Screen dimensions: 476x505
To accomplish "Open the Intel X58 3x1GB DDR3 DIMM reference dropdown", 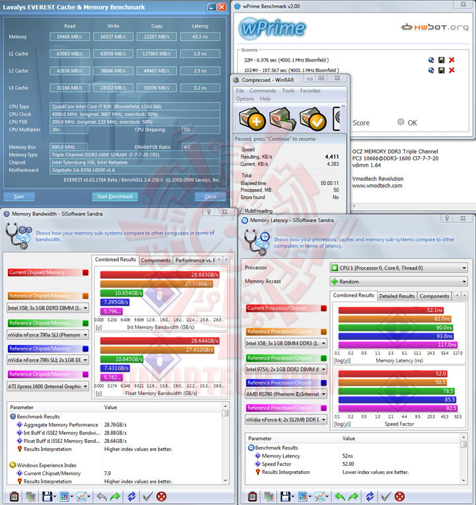I will (48, 308).
